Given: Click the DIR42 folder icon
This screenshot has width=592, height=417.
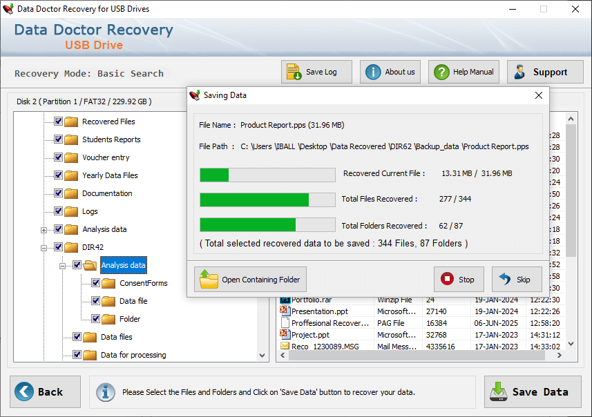Looking at the screenshot, I should 71,247.
